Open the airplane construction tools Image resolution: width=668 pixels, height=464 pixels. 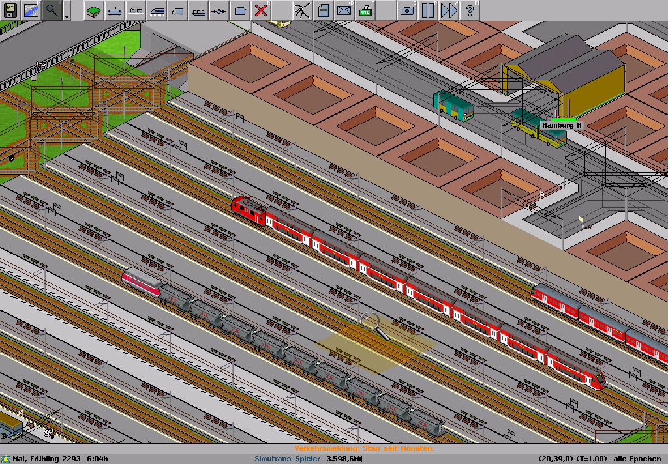219,10
